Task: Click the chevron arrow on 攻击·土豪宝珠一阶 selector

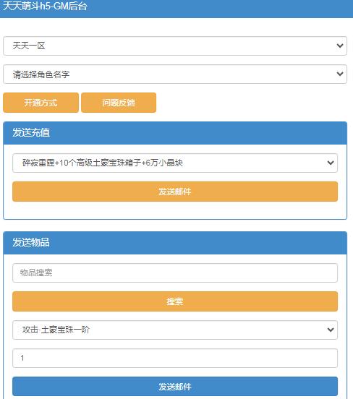Action: click(331, 330)
